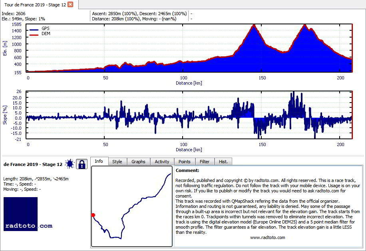Click the slope graph at 100 km
366x251 pixels.
pyautogui.click(x=184, y=118)
